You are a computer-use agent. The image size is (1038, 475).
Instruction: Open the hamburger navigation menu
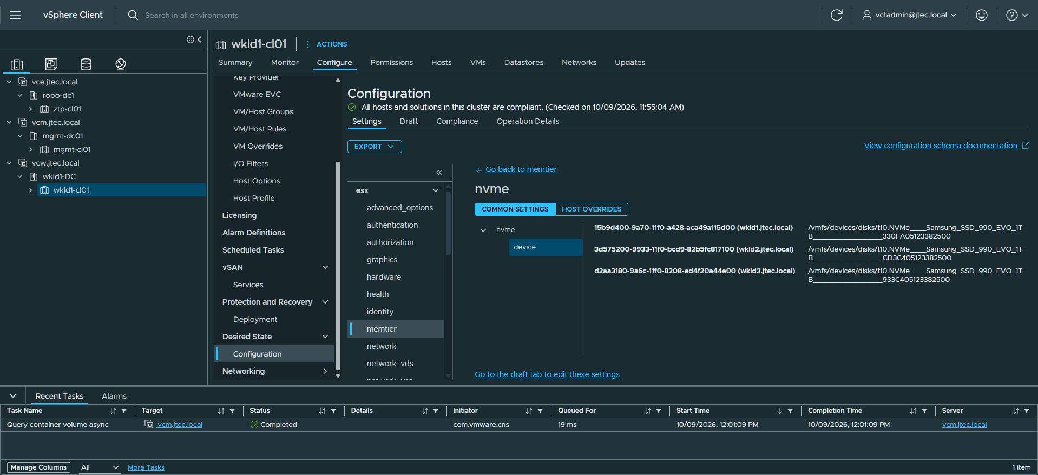tap(15, 15)
